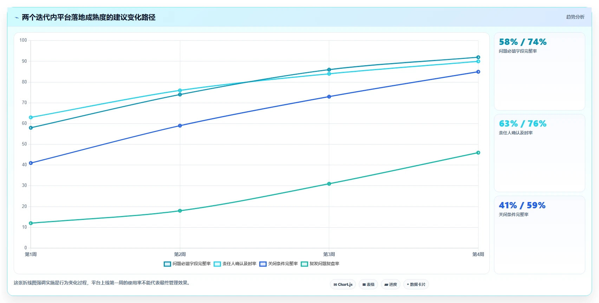Toggle the 问题必填字段完整率 legend swatch
This screenshot has width=599, height=303.
pos(167,264)
